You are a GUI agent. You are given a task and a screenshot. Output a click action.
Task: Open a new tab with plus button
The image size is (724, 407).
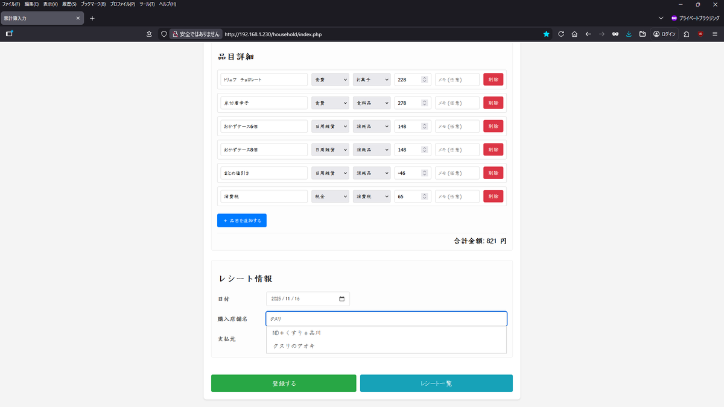pos(92,19)
